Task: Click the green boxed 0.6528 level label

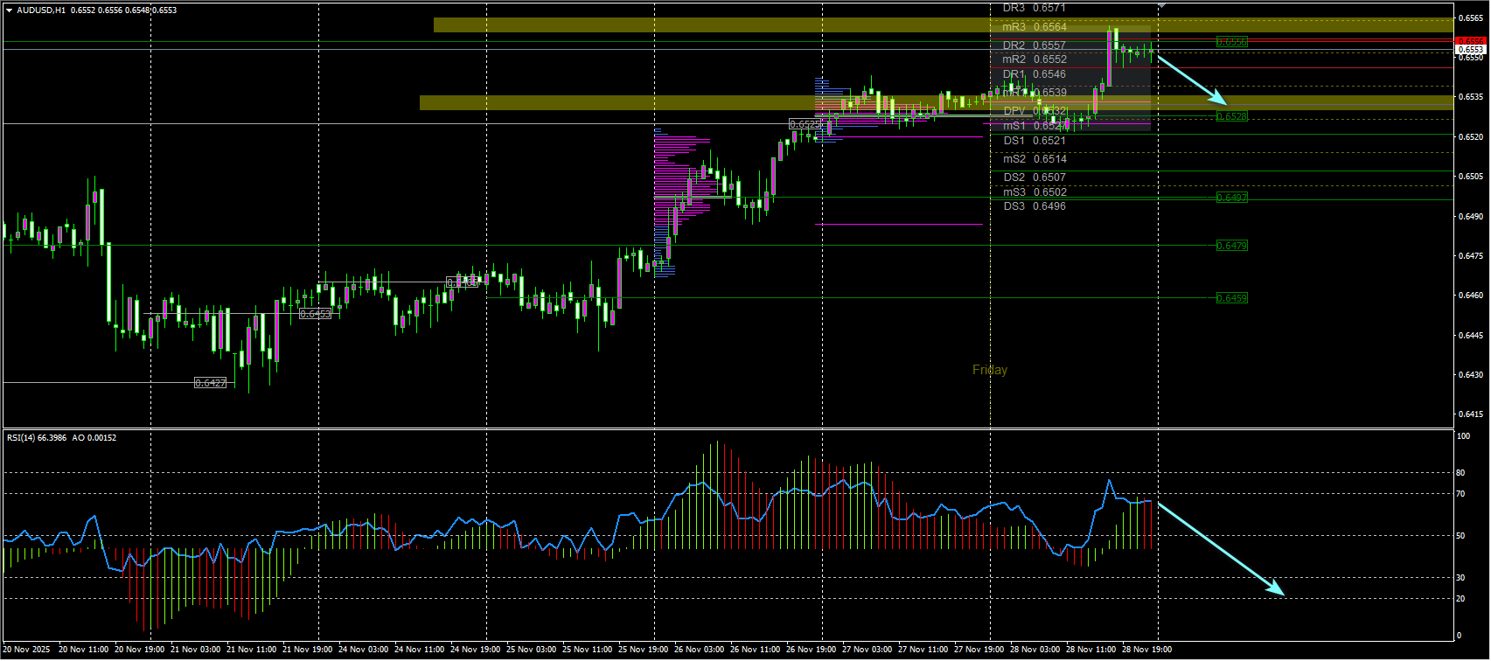Action: pos(1232,116)
